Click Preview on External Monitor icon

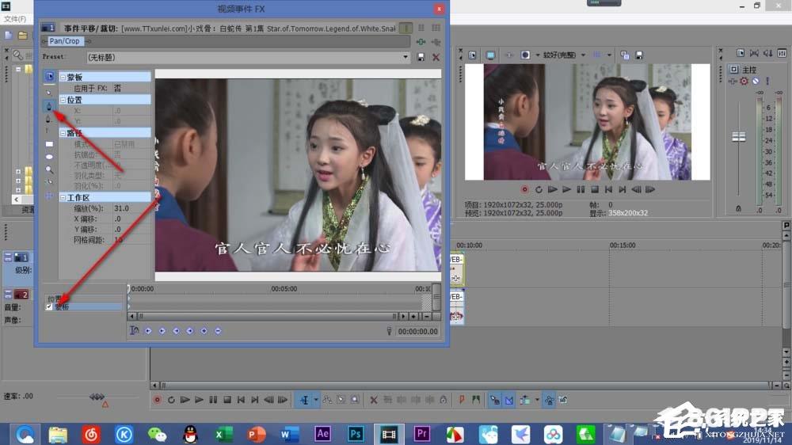(x=490, y=55)
